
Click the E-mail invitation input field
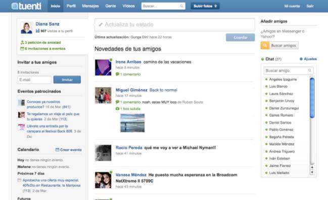[34, 80]
